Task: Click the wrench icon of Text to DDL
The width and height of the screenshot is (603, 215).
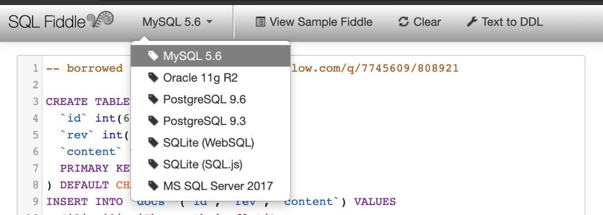Action: tap(471, 22)
